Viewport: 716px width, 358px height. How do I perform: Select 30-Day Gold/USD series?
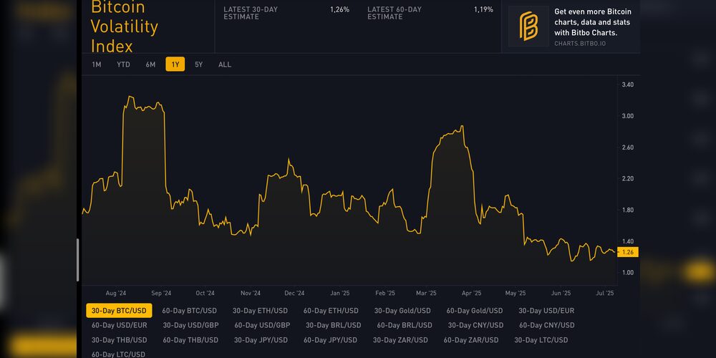pyautogui.click(x=402, y=311)
